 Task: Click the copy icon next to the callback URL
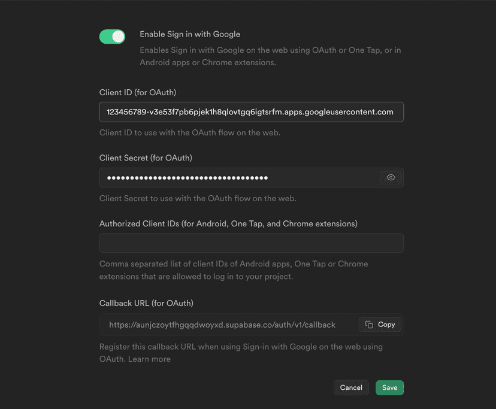[370, 325]
